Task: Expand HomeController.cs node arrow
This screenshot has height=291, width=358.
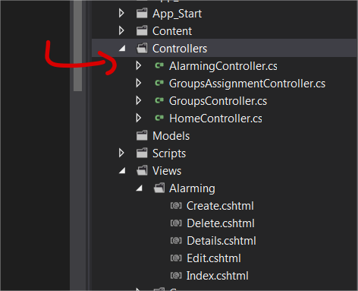Action: click(x=139, y=118)
